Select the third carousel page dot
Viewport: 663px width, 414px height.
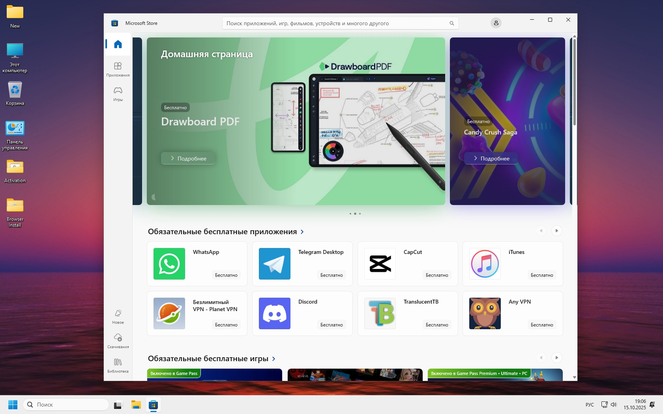[360, 214]
